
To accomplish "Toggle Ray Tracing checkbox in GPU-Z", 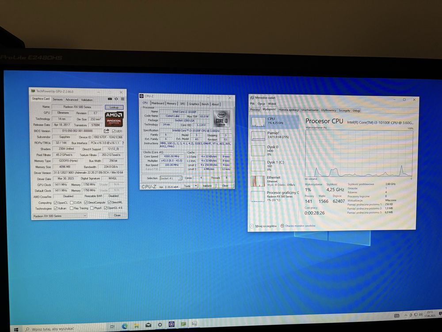I will coord(72,208).
